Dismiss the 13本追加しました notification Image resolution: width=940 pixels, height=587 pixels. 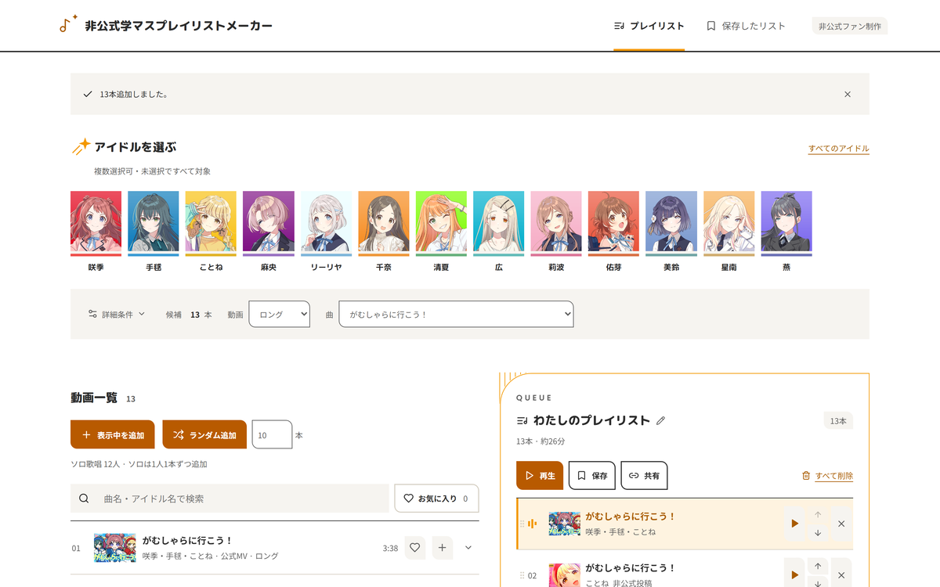coord(848,94)
